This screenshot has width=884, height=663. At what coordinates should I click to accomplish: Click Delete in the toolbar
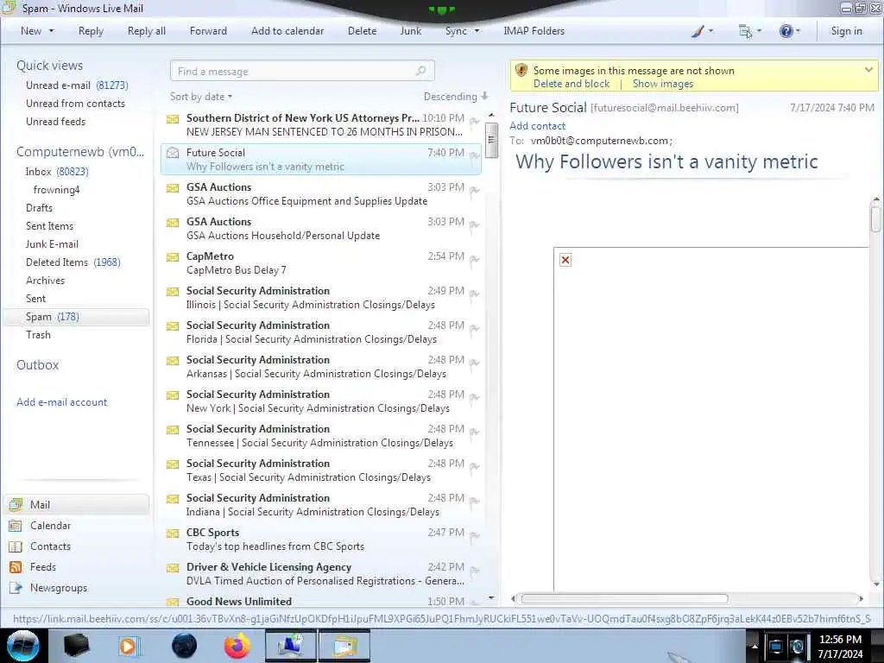pos(362,31)
